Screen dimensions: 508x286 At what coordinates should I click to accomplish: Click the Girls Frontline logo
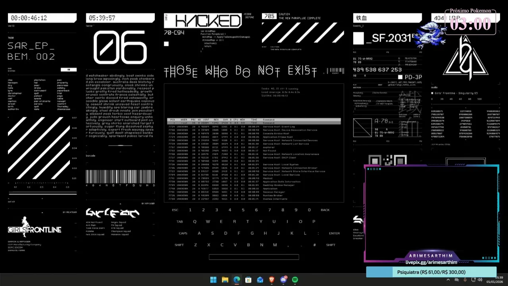35,227
